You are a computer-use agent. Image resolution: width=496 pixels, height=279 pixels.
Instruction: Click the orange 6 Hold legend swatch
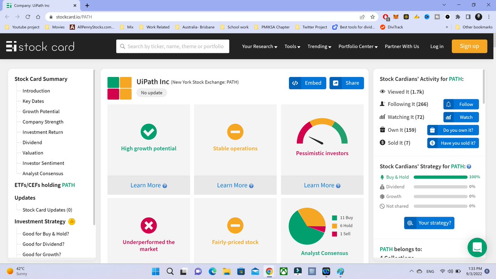pos(335,226)
